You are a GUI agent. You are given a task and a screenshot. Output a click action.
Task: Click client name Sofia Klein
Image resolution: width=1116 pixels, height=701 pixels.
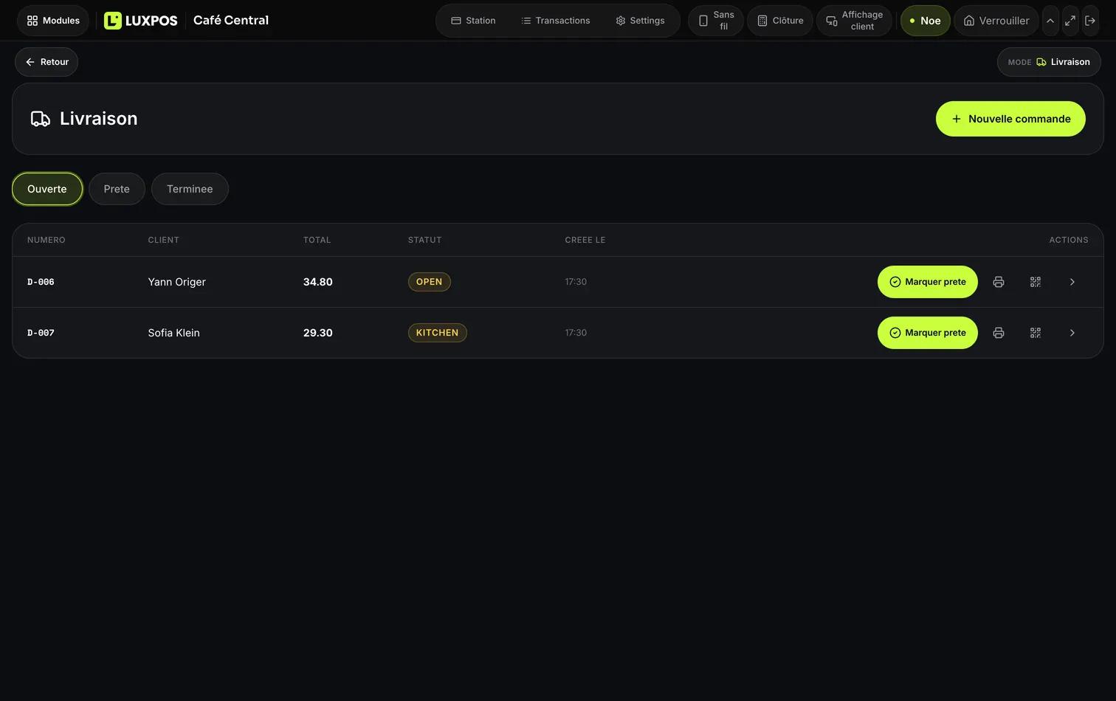click(173, 333)
